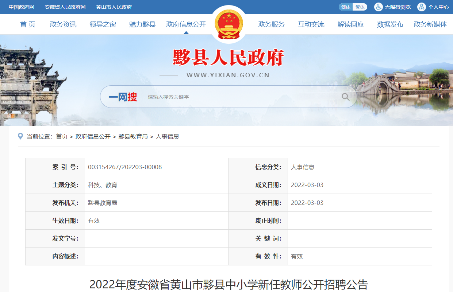Click 黟县教育局 in the breadcrumb
This screenshot has width=453, height=292.
(133, 136)
